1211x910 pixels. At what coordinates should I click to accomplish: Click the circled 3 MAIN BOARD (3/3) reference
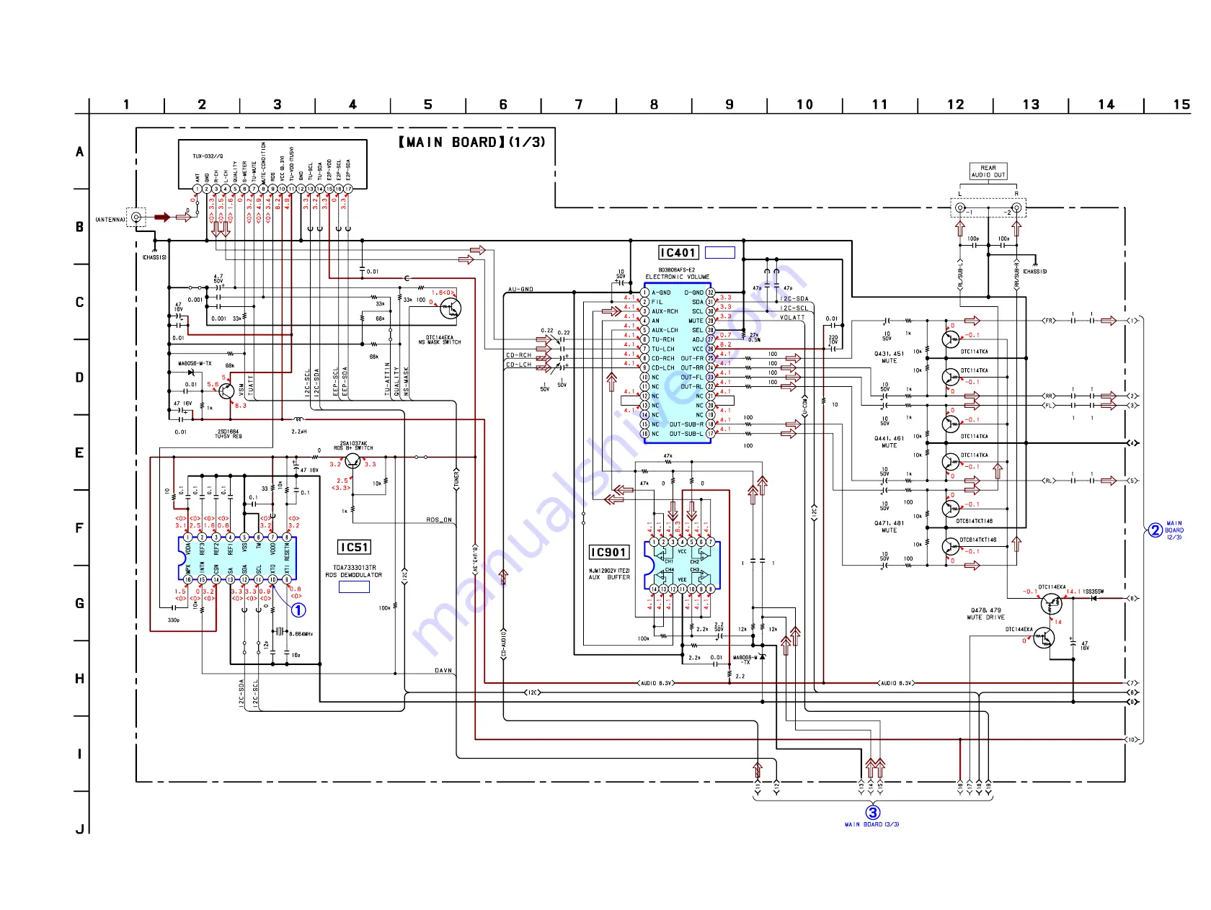[872, 817]
